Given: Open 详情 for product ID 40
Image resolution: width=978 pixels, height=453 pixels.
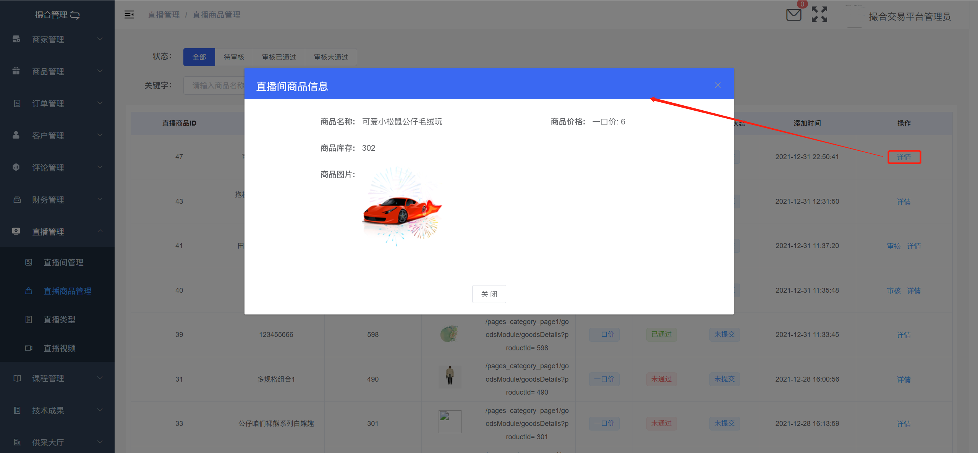Looking at the screenshot, I should 914,291.
